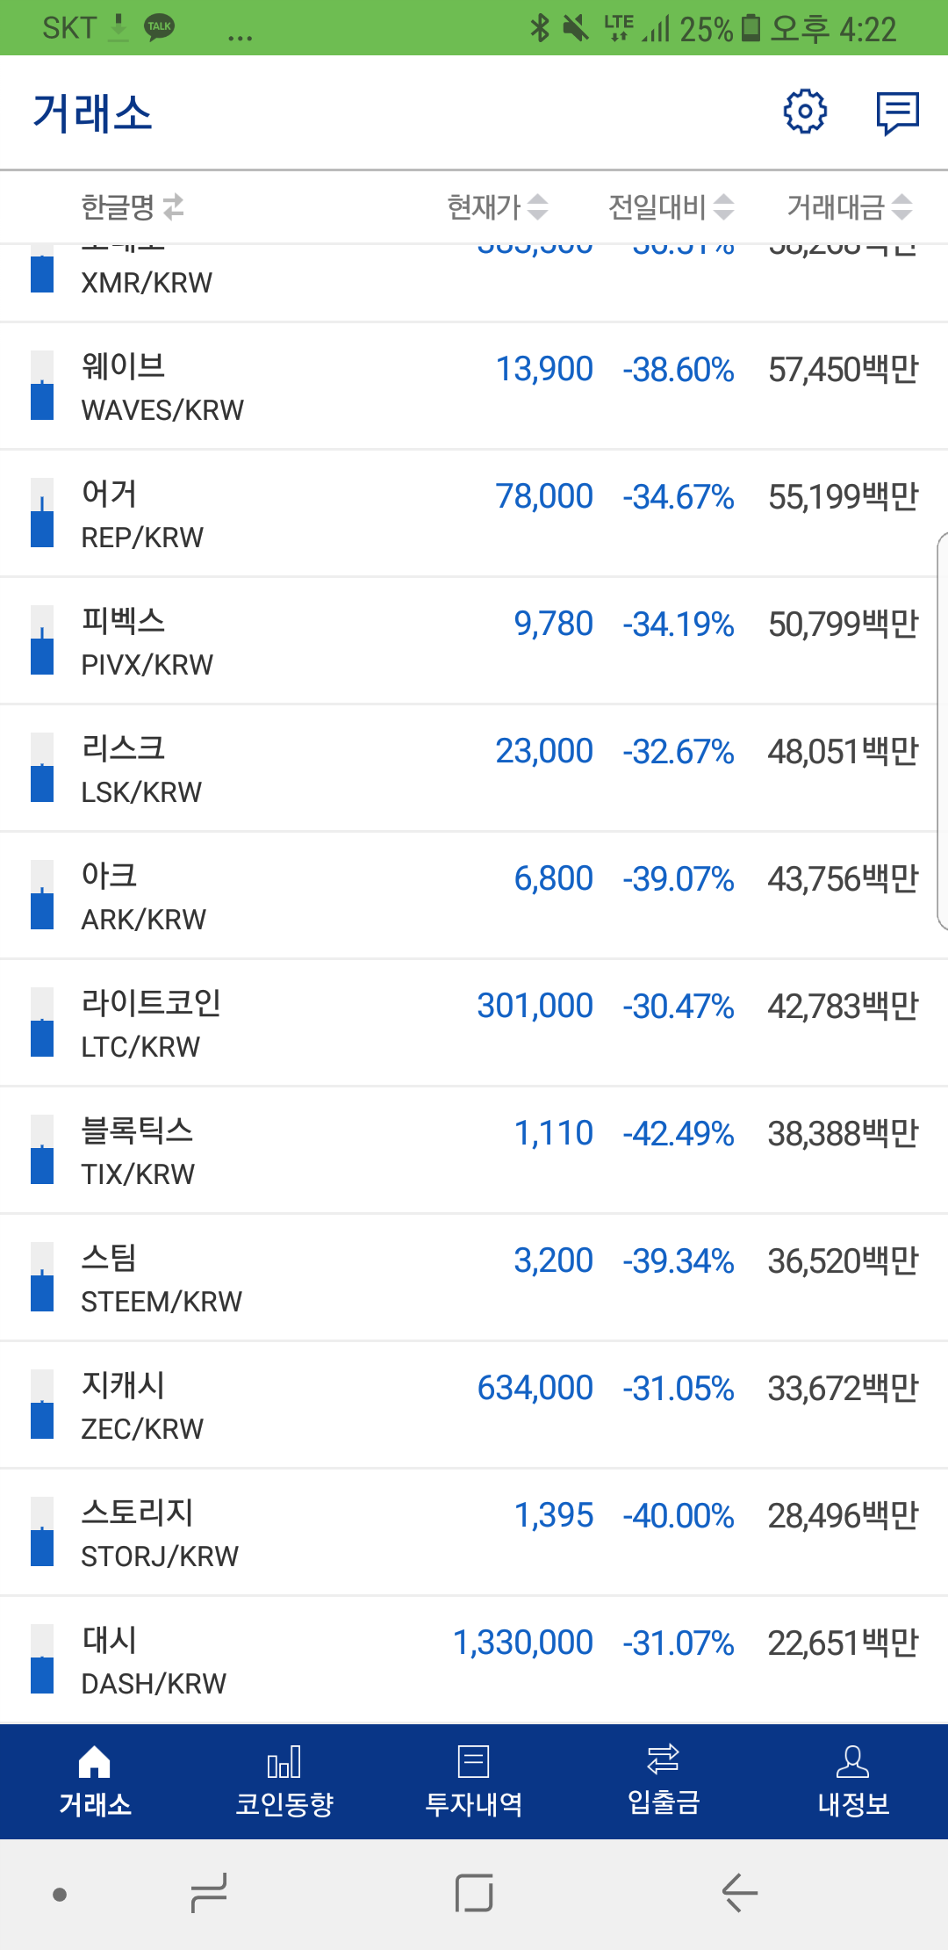
Task: Open the 라이트코인 candlestick chart icon
Action: 40,1023
